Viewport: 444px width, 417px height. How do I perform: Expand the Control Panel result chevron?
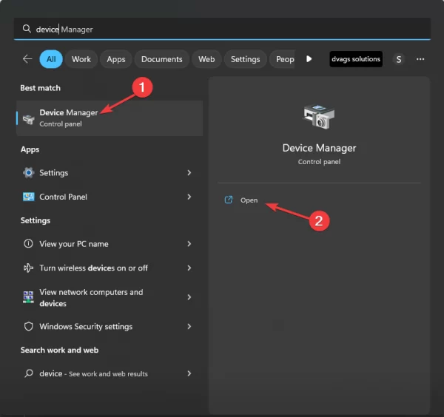coord(189,197)
